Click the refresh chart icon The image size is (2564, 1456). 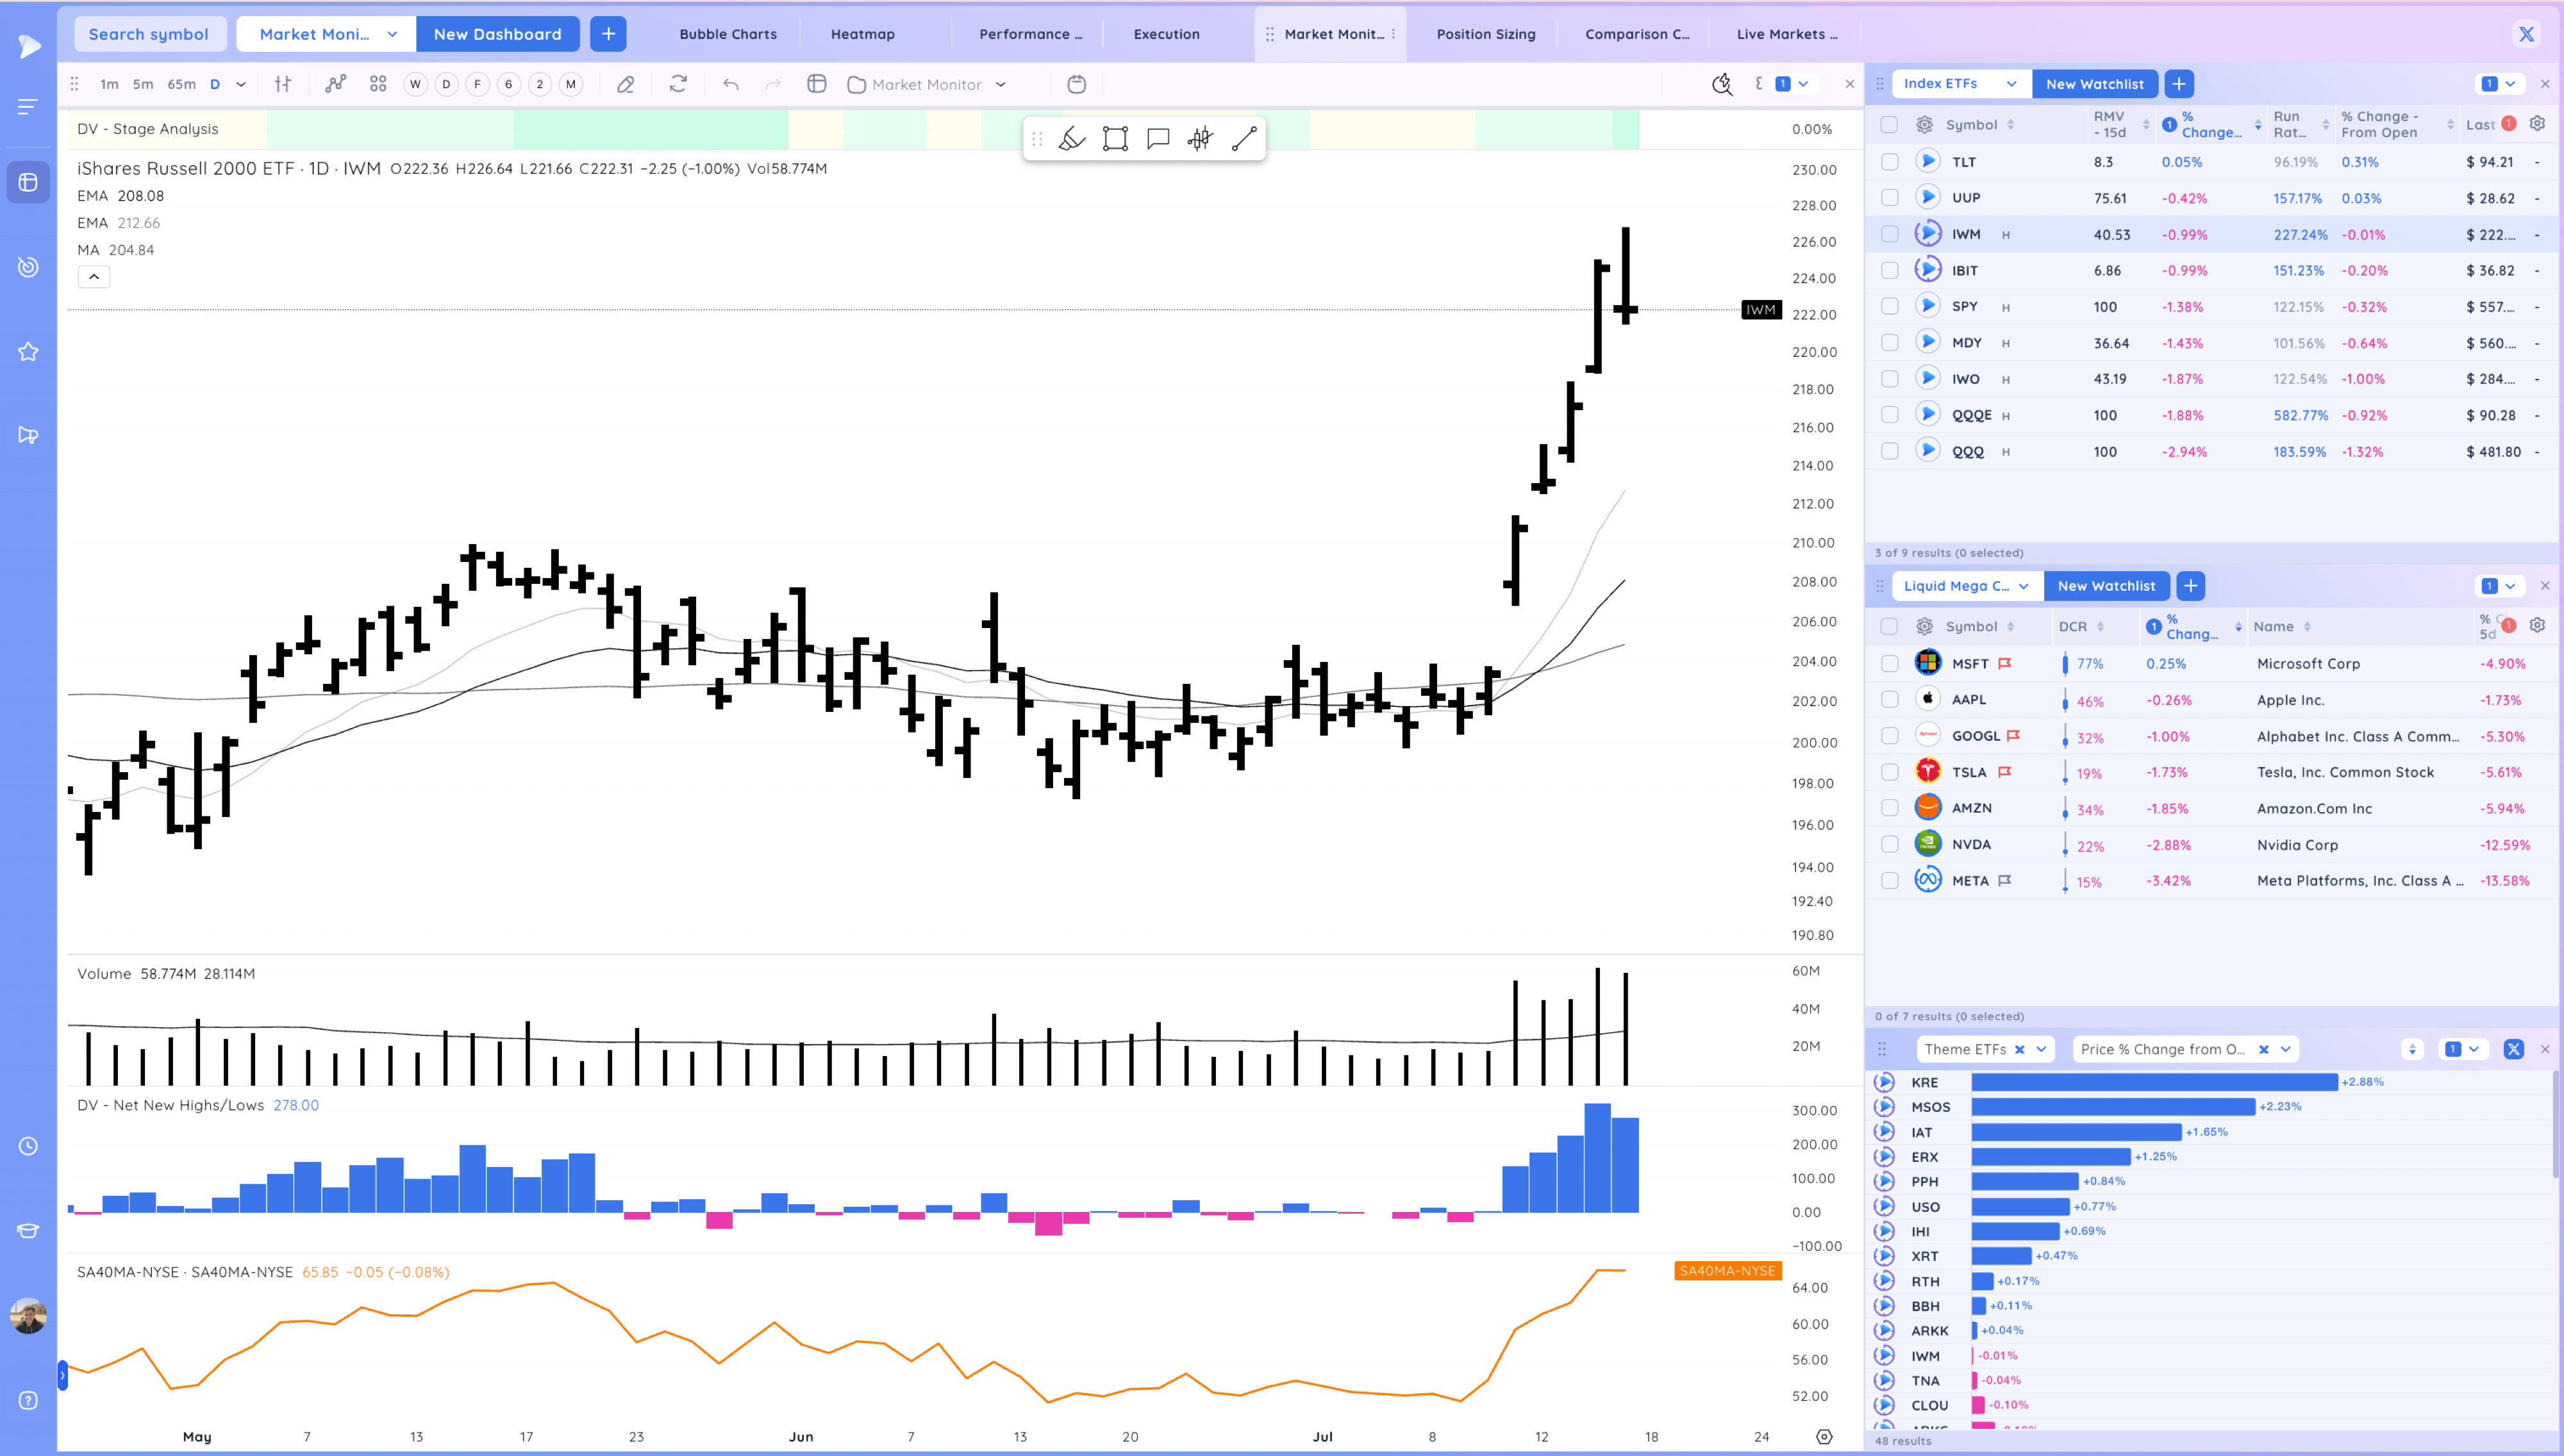point(678,84)
